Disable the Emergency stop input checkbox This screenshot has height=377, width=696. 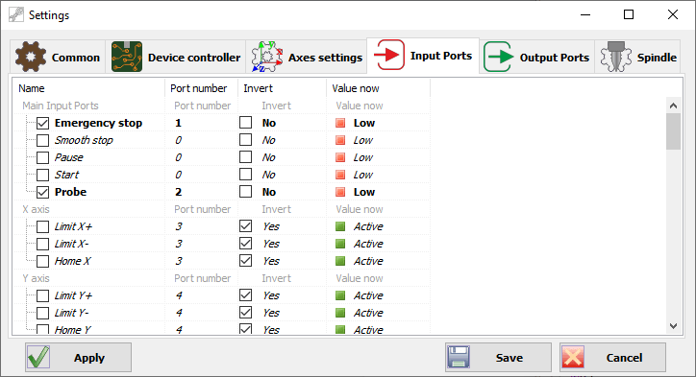42,123
